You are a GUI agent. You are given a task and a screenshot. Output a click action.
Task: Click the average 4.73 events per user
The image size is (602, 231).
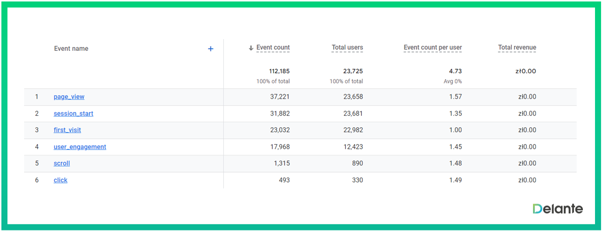coord(455,71)
